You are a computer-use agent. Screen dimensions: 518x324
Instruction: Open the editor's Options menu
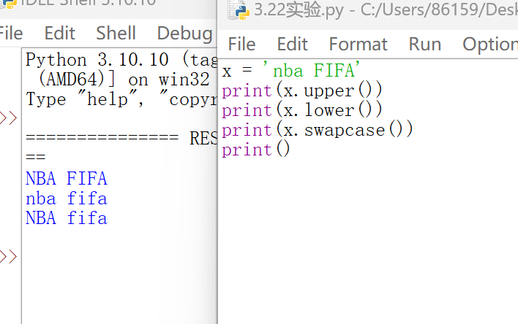[x=489, y=44]
